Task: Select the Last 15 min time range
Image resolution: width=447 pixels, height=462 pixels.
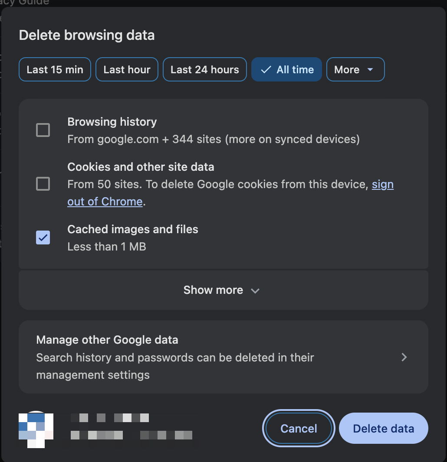Action: 55,70
